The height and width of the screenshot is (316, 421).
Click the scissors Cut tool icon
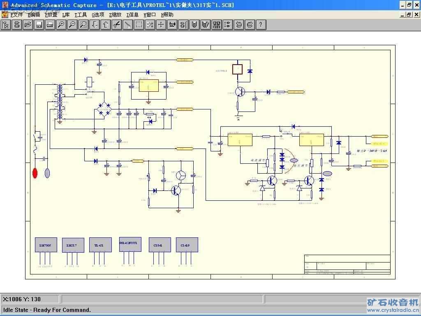117,25
